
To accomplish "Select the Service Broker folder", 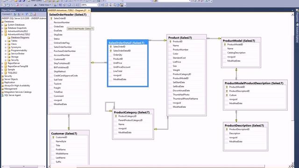I will [x=18, y=54].
